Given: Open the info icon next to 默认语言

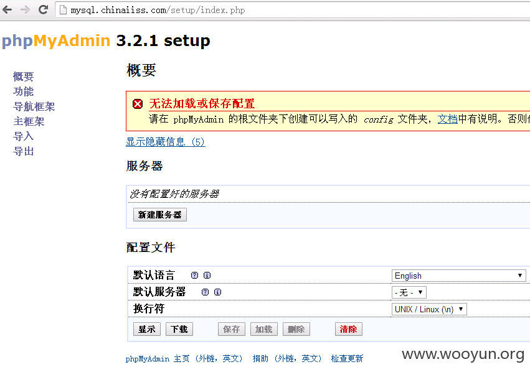Looking at the screenshot, I should tap(207, 275).
